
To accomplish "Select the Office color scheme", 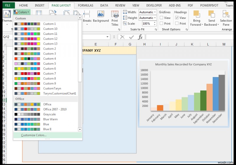I will coord(46,104).
